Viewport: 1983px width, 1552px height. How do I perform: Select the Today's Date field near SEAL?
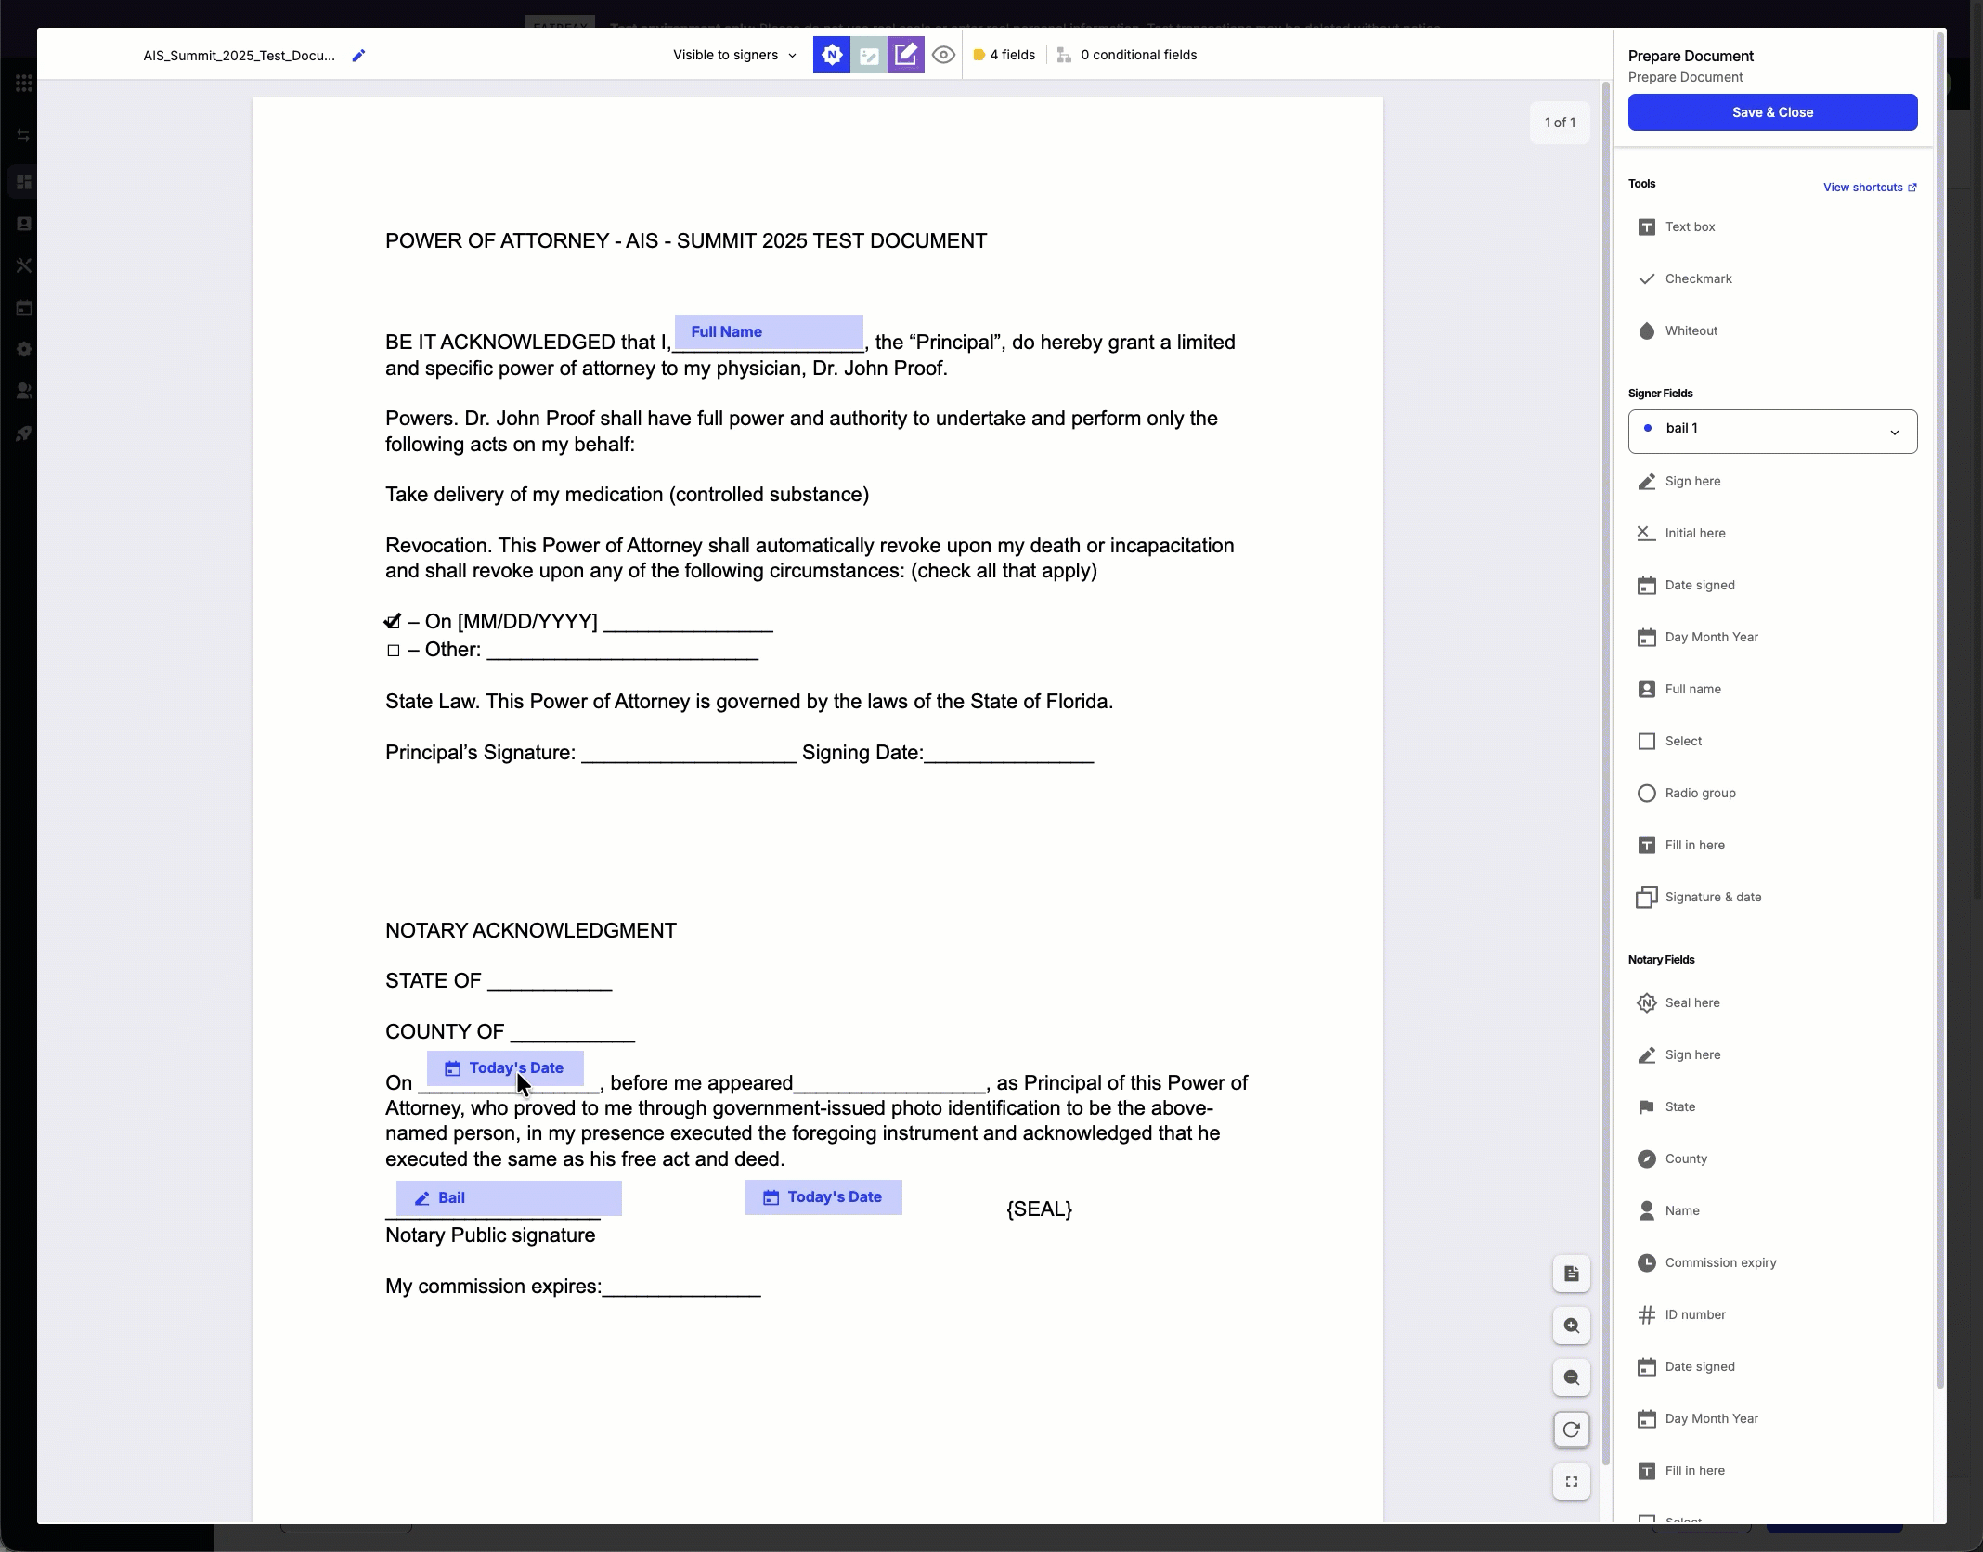point(823,1197)
